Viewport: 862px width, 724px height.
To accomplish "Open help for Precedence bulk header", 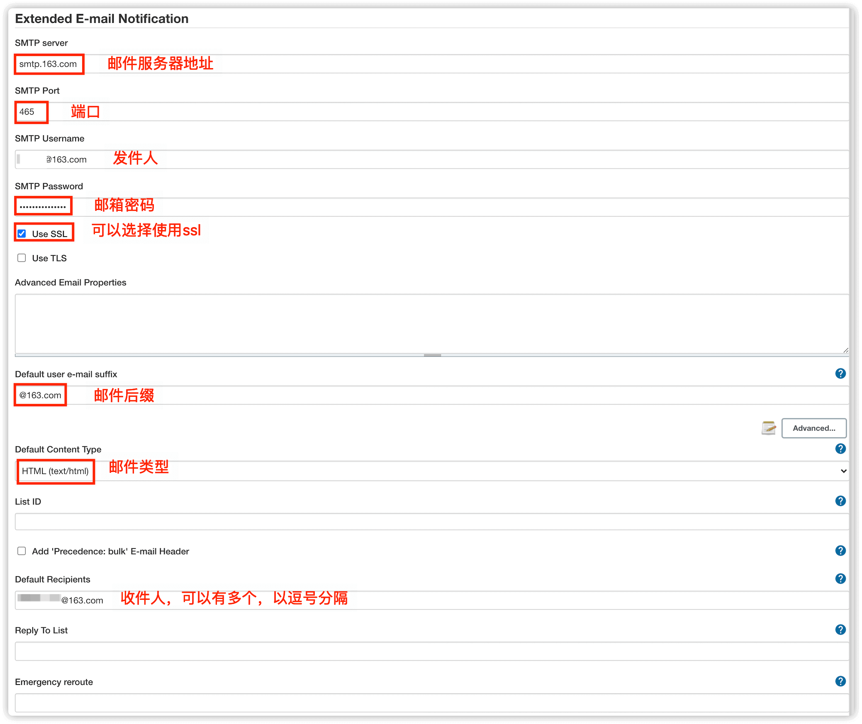I will pos(840,551).
